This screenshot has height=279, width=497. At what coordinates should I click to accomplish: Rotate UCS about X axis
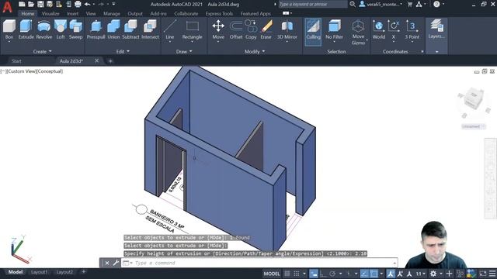point(394,29)
